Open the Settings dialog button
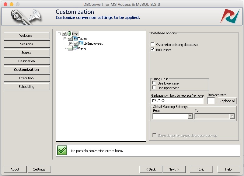This screenshot has height=176, width=244. 39,169
